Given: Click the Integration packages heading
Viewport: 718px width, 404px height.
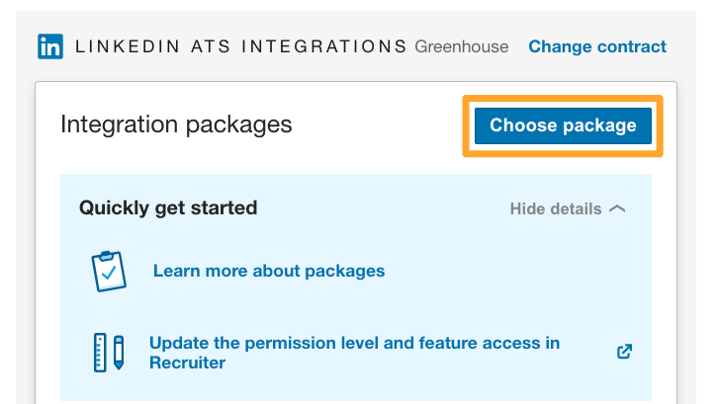Looking at the screenshot, I should [176, 124].
